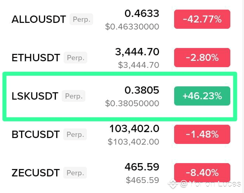
Task: Click the Perp. tag beside ALLOUSDT
Action: [x=81, y=19]
